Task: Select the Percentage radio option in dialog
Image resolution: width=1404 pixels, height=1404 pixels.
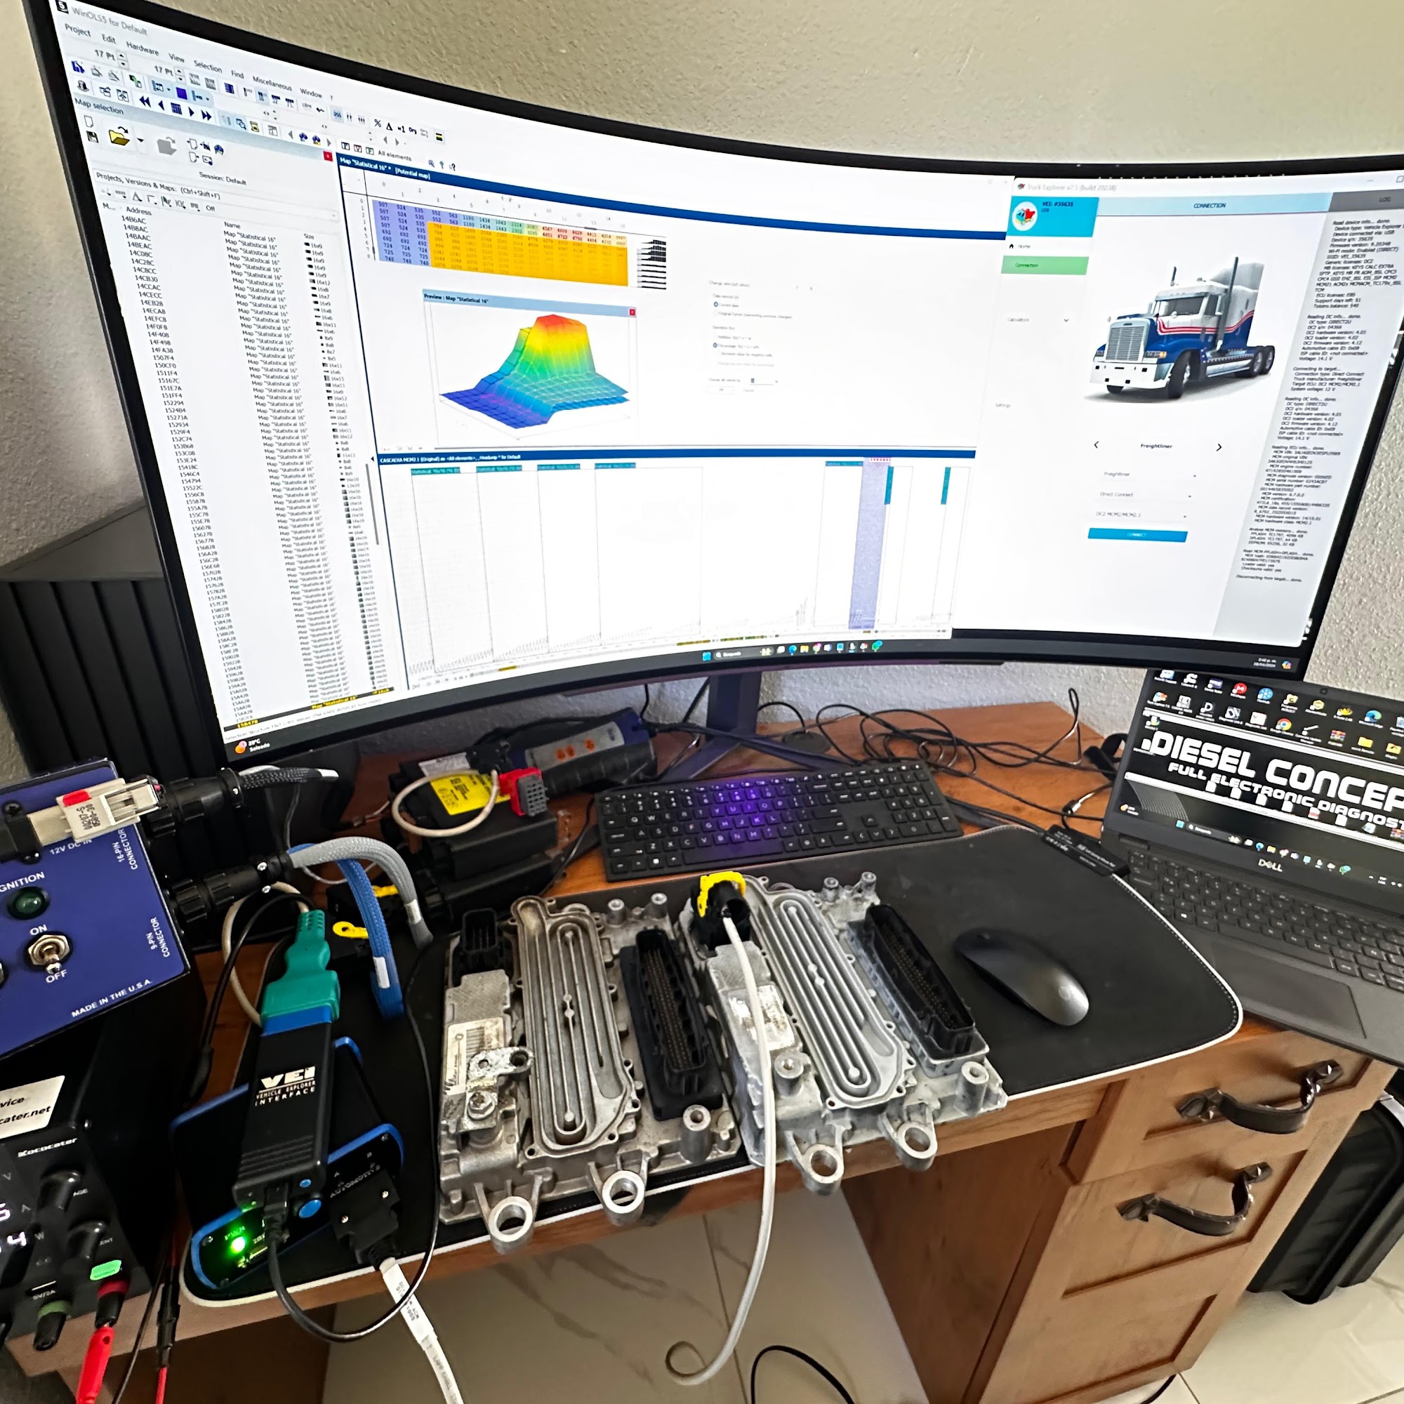Action: (x=715, y=346)
